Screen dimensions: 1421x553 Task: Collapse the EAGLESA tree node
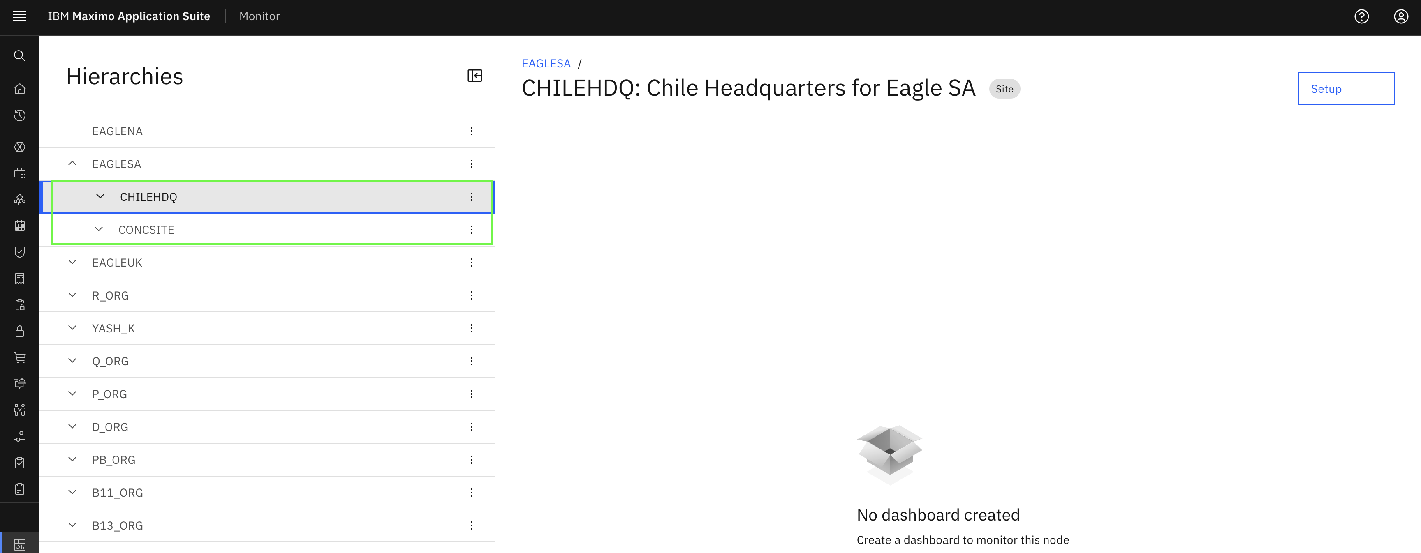pos(72,164)
